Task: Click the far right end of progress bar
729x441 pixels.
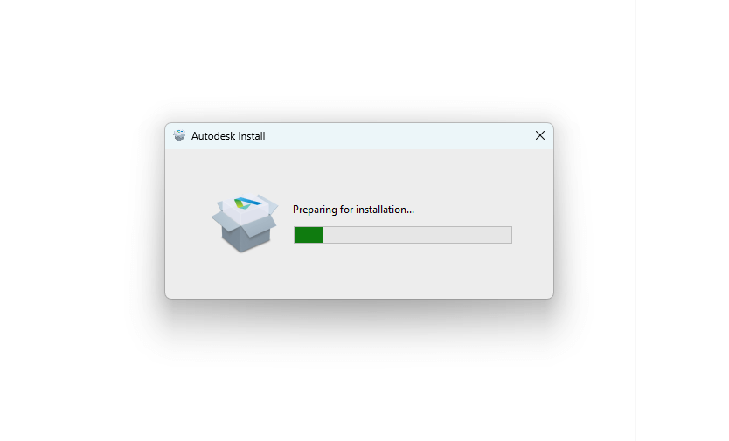Action: [510, 235]
